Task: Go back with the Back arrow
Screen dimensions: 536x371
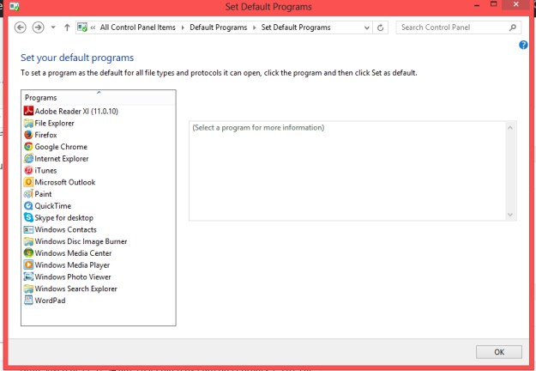Action: pos(21,27)
